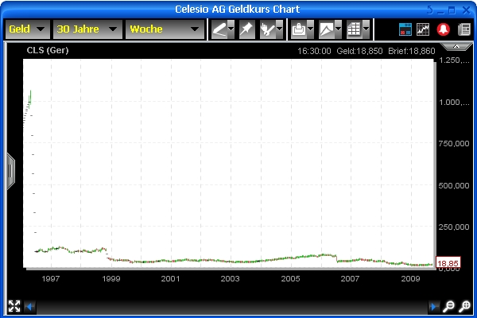Screen dimensions: 477x318
Task: Open the red alarm bell alert
Action: pos(443,29)
